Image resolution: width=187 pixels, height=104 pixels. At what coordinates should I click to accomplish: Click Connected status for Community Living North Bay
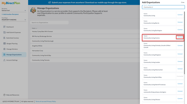coord(180,76)
